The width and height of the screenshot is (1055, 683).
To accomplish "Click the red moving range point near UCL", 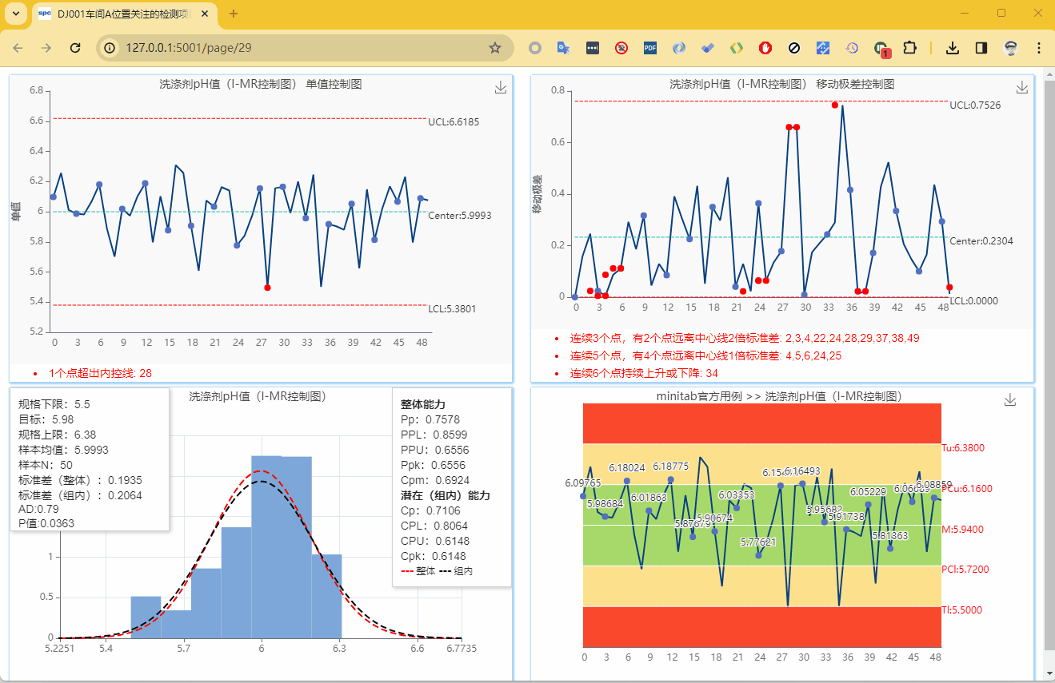I will (834, 105).
